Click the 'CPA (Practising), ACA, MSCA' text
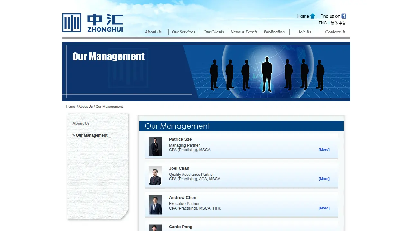 tap(195, 179)
